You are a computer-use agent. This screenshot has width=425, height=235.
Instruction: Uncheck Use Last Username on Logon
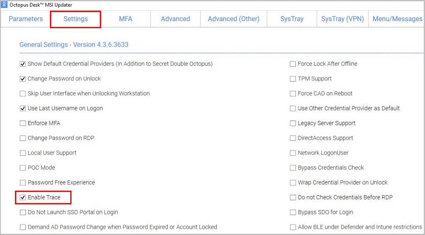click(x=23, y=109)
